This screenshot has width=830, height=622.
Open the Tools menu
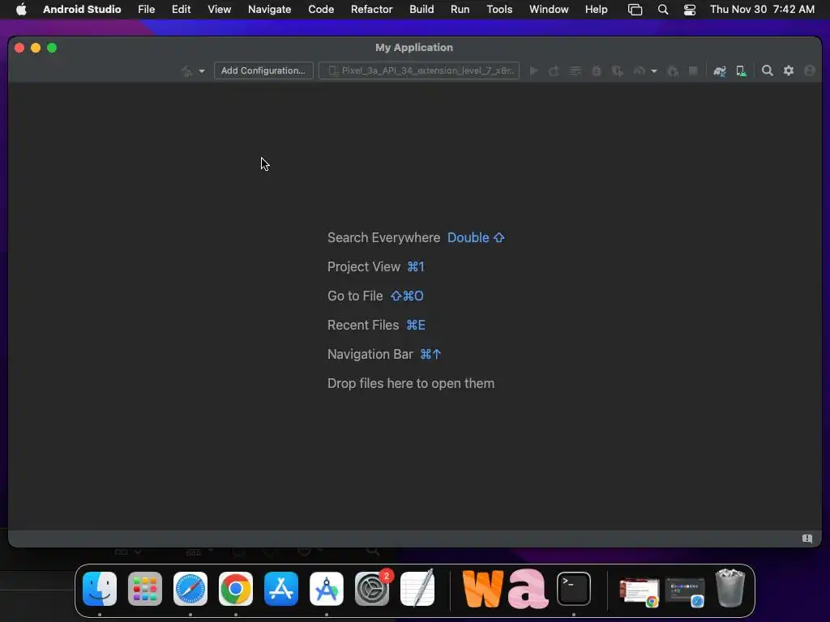[x=499, y=10]
